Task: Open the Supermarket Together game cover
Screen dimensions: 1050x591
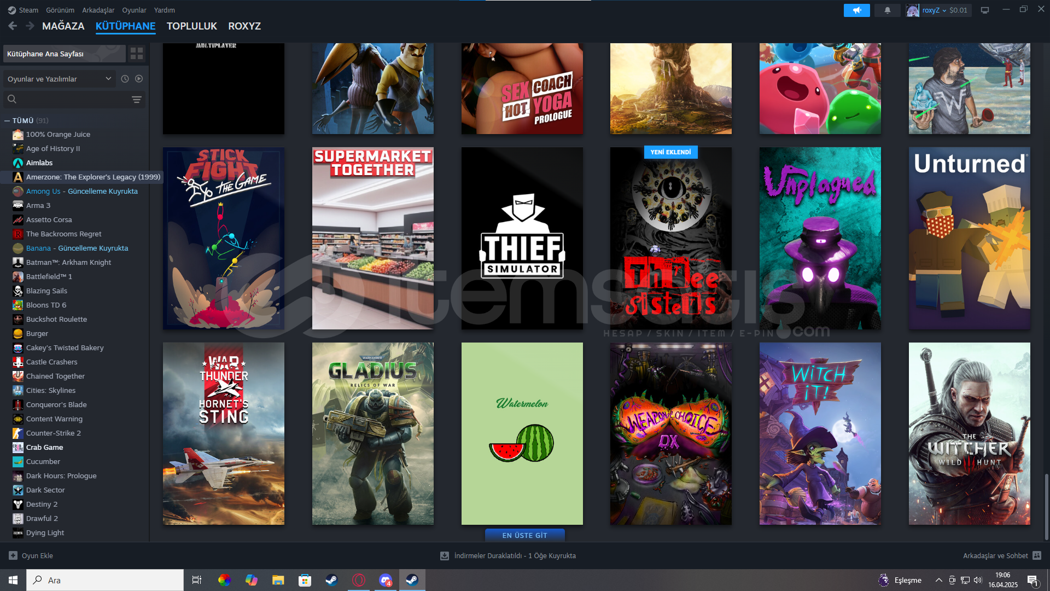Action: 373,238
